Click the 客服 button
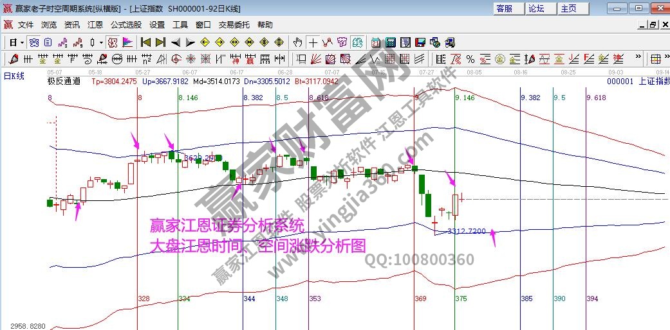The width and height of the screenshot is (670, 330). (x=504, y=8)
